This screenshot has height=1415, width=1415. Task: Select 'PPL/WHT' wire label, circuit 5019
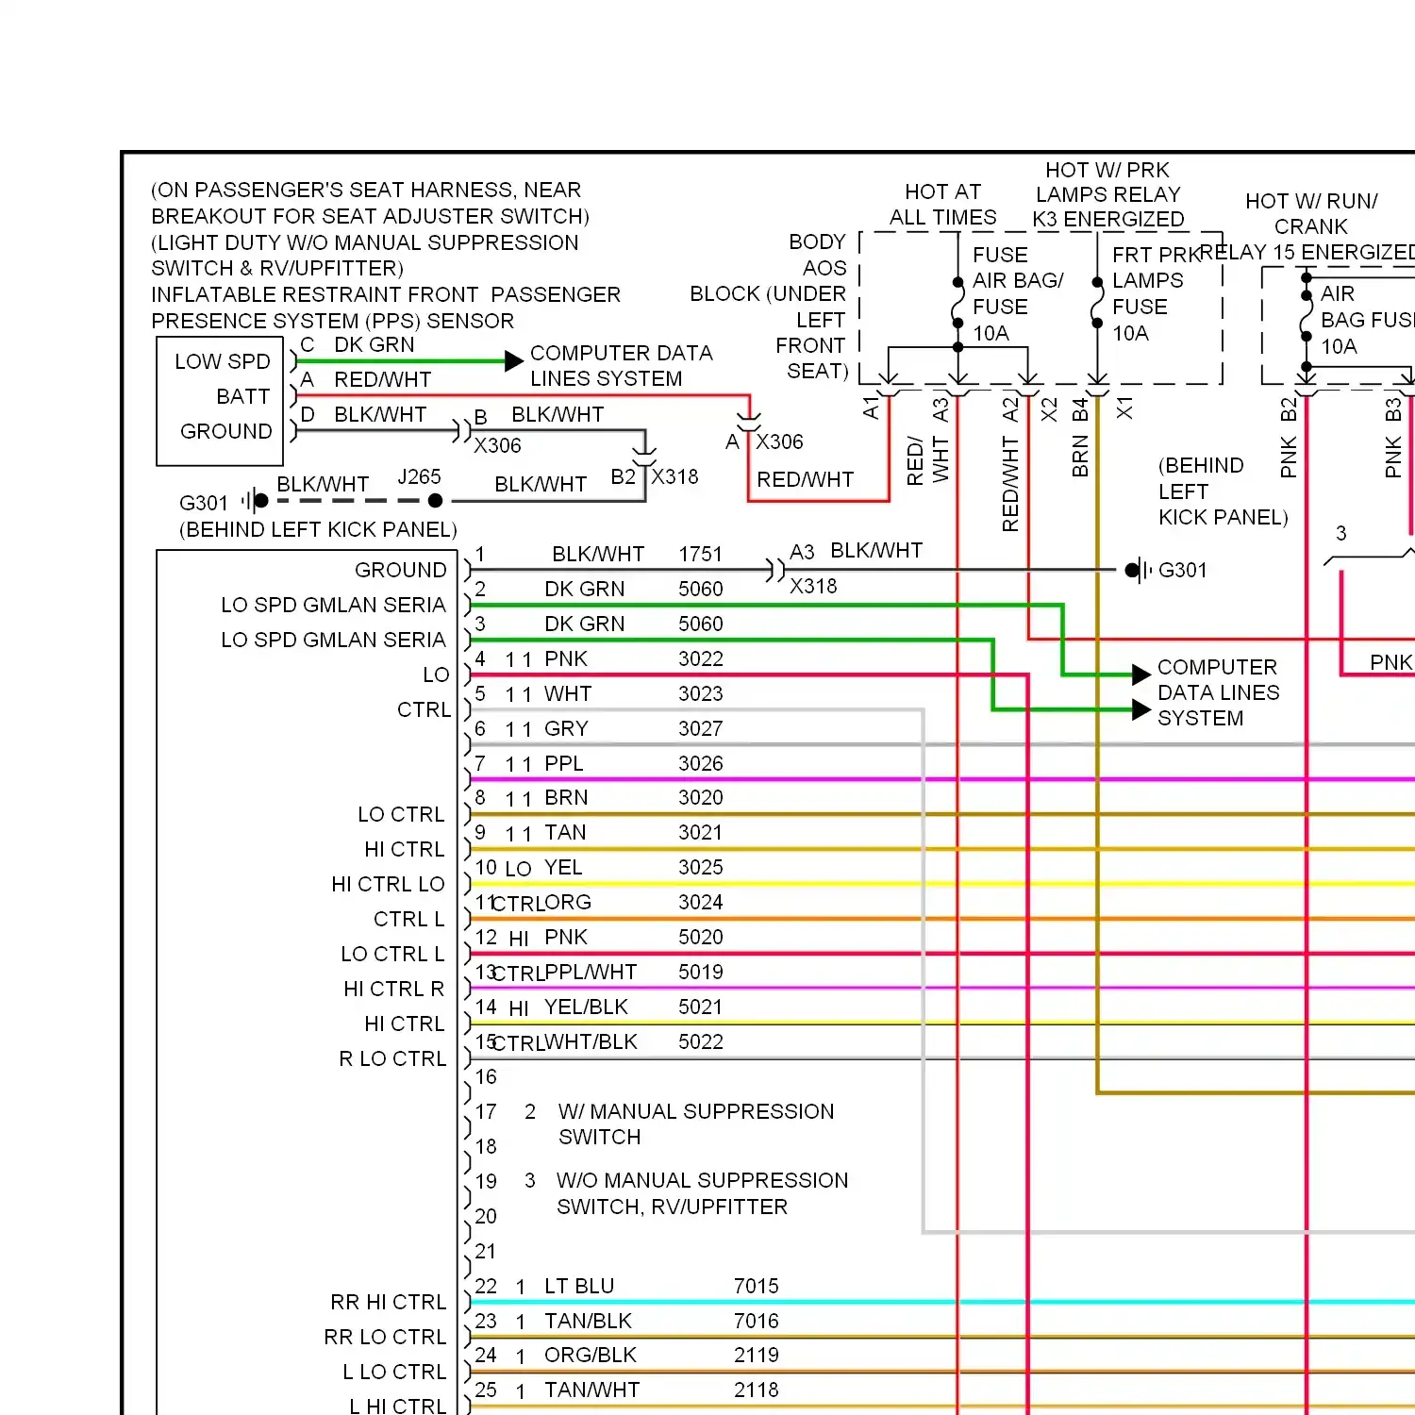click(x=591, y=972)
